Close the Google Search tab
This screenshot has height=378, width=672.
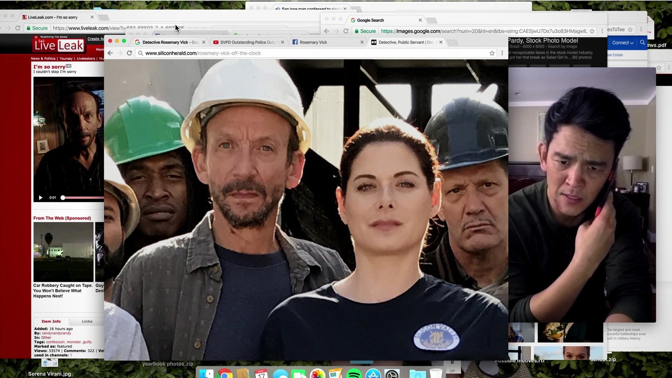tap(420, 20)
